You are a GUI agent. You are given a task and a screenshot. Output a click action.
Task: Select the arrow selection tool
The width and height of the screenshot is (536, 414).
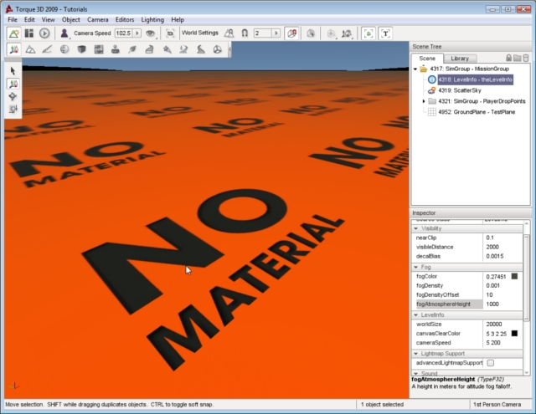tap(13, 70)
